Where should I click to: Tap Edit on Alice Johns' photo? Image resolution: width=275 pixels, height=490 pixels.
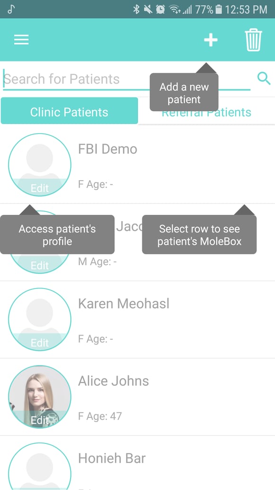click(x=40, y=420)
